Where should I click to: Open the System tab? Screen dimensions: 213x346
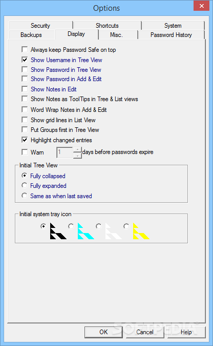click(x=173, y=26)
